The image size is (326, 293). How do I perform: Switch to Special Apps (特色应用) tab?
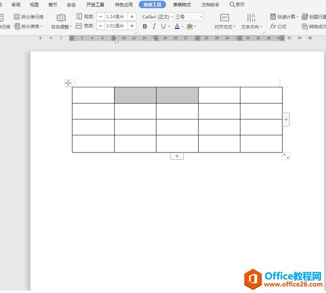click(124, 5)
